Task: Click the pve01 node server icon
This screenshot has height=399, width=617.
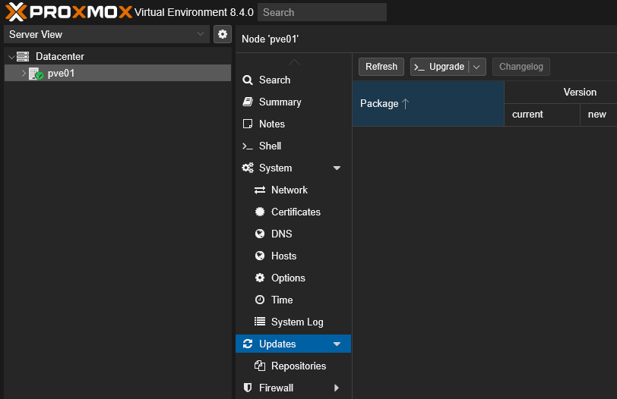Action: [36, 74]
